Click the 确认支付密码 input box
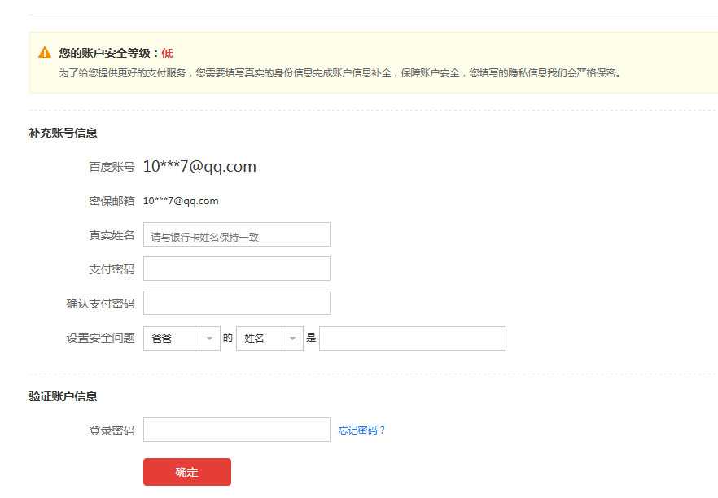718x498 pixels. [x=236, y=302]
